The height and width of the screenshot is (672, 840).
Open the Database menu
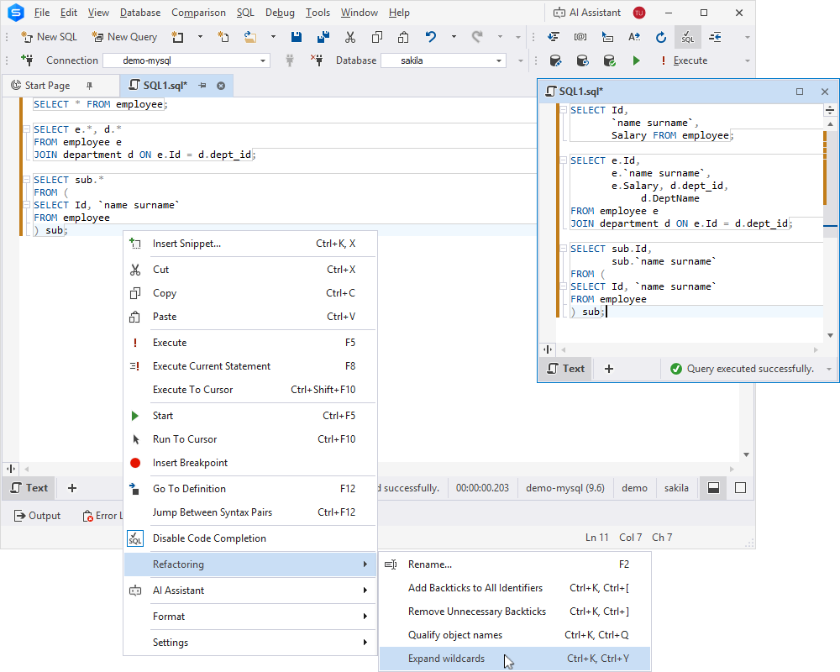pos(139,13)
